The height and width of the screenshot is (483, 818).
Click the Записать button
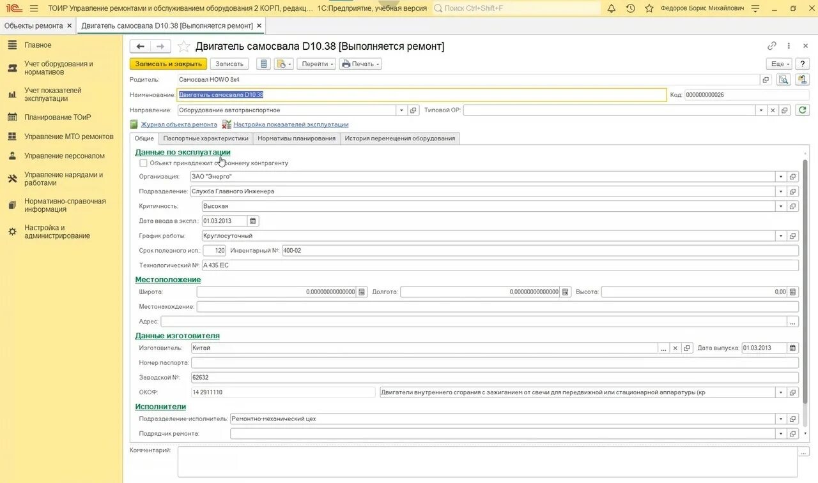pos(229,64)
